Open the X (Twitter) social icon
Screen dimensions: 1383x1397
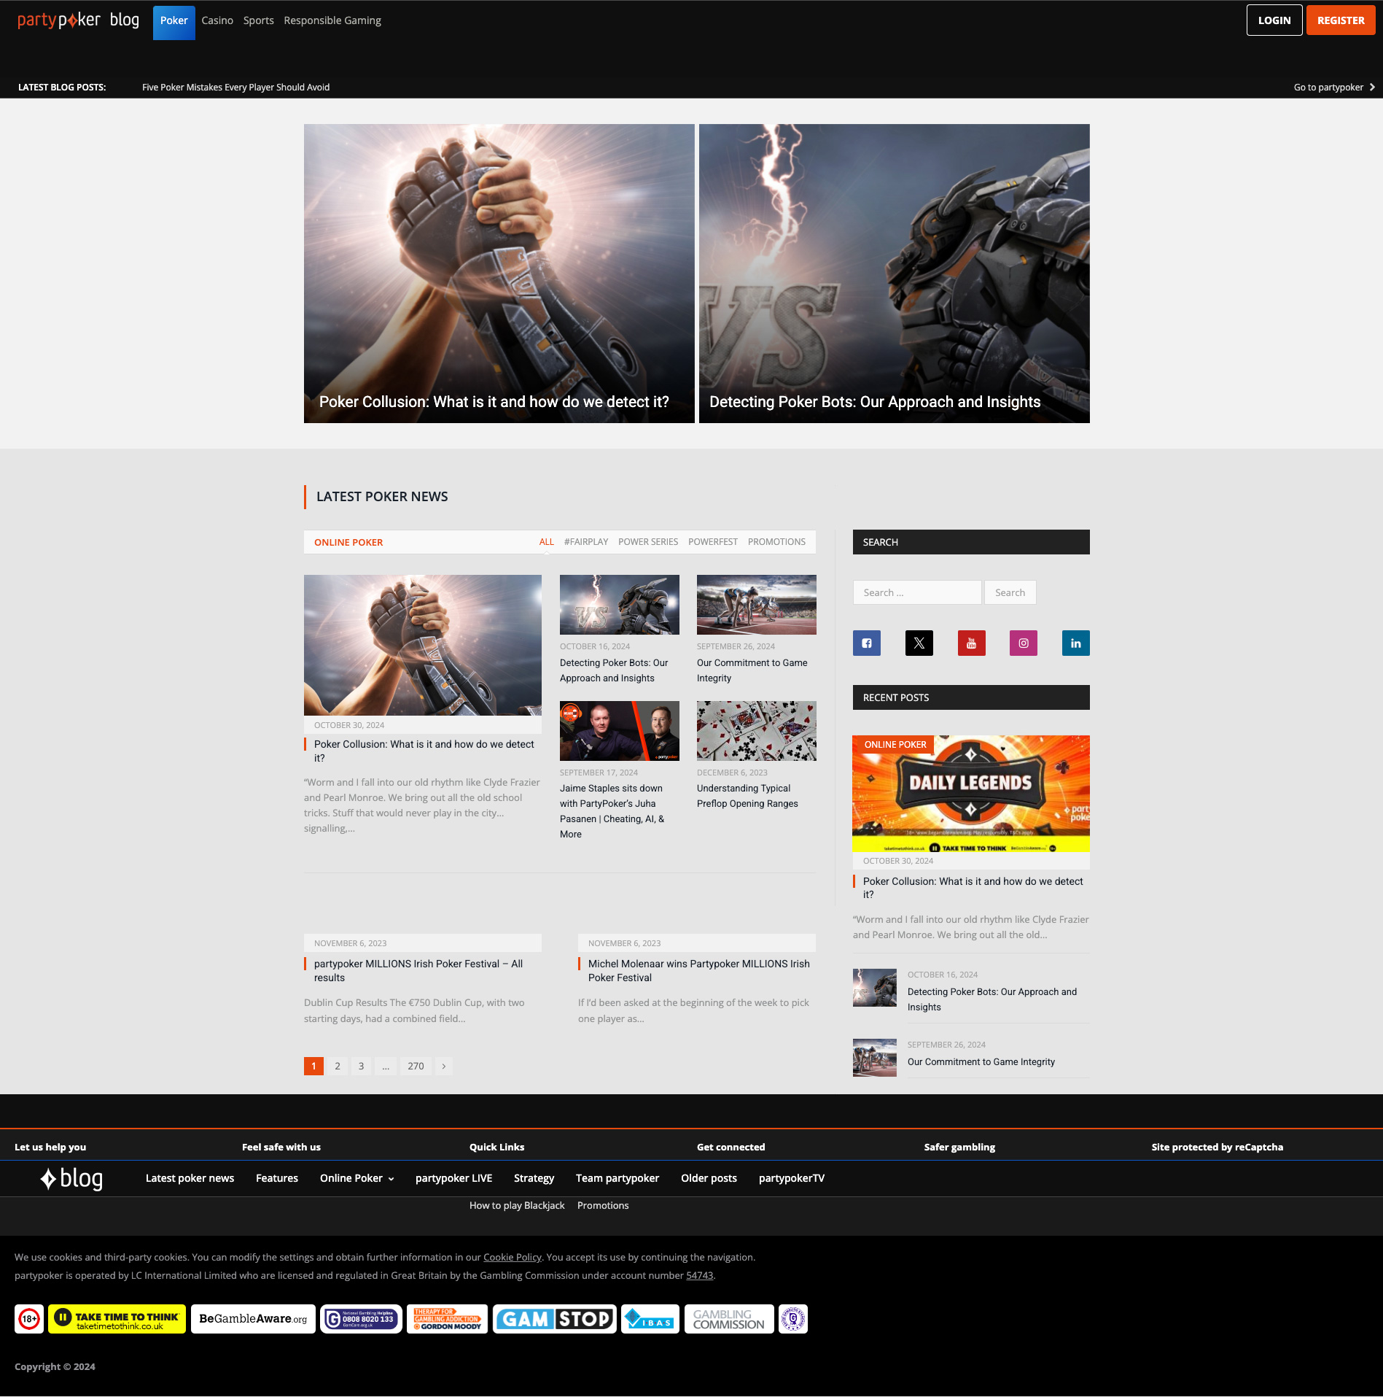coord(919,643)
